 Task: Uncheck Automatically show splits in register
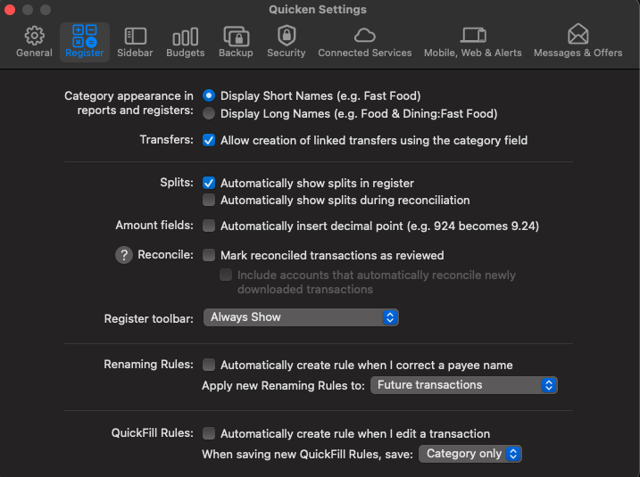[209, 183]
